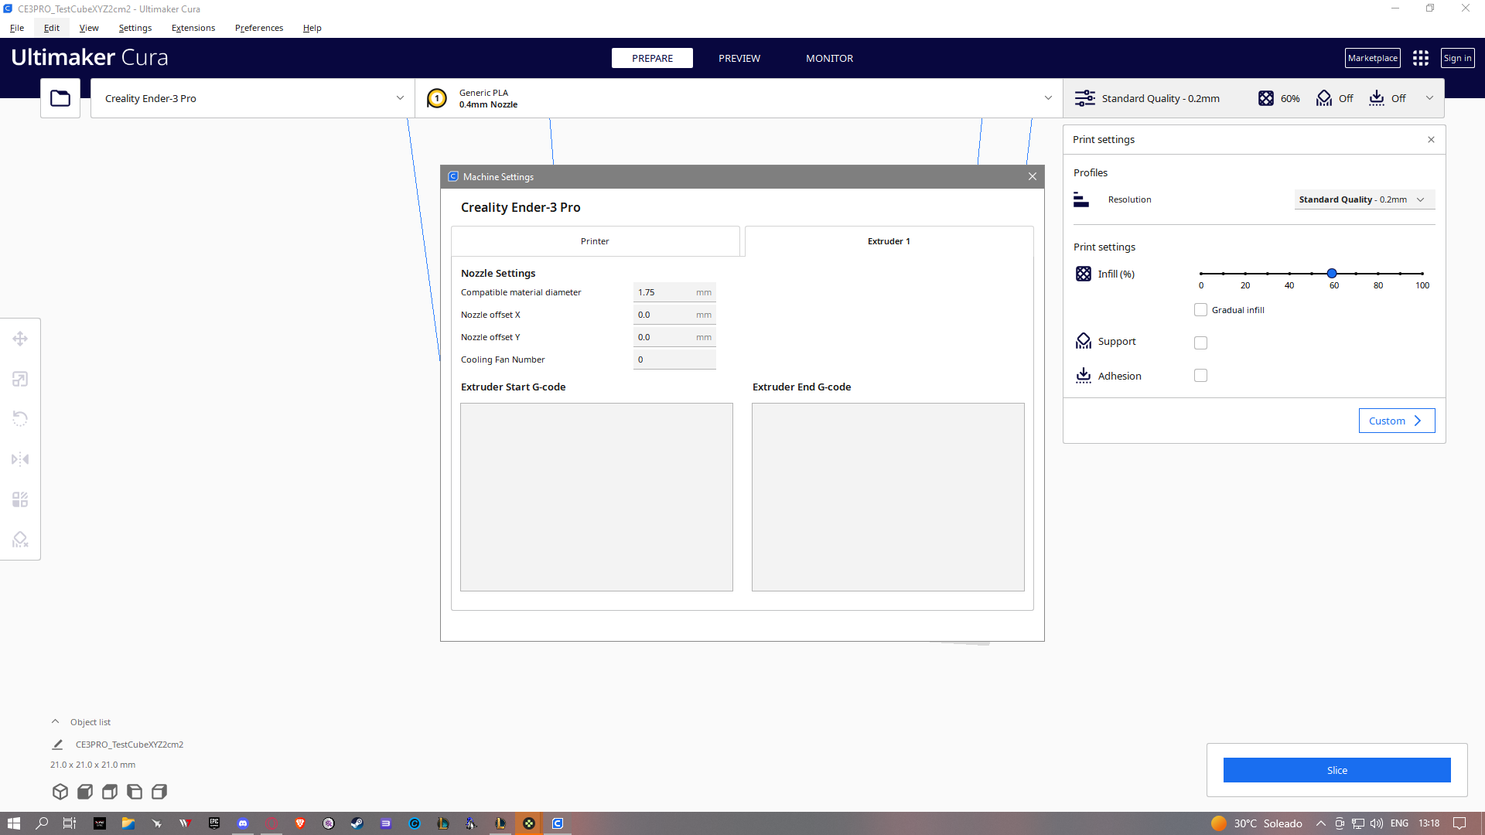
Task: Click the Custom settings button
Action: [x=1396, y=421]
